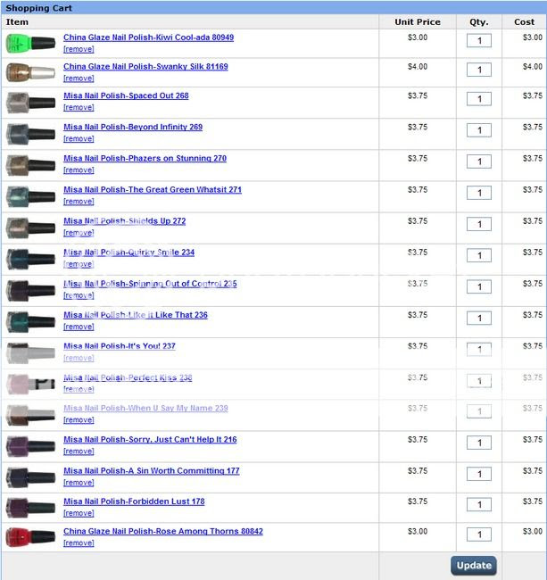Open Misa Spinning Out of Control link
Screen dimensions: 547x580
tap(150, 284)
